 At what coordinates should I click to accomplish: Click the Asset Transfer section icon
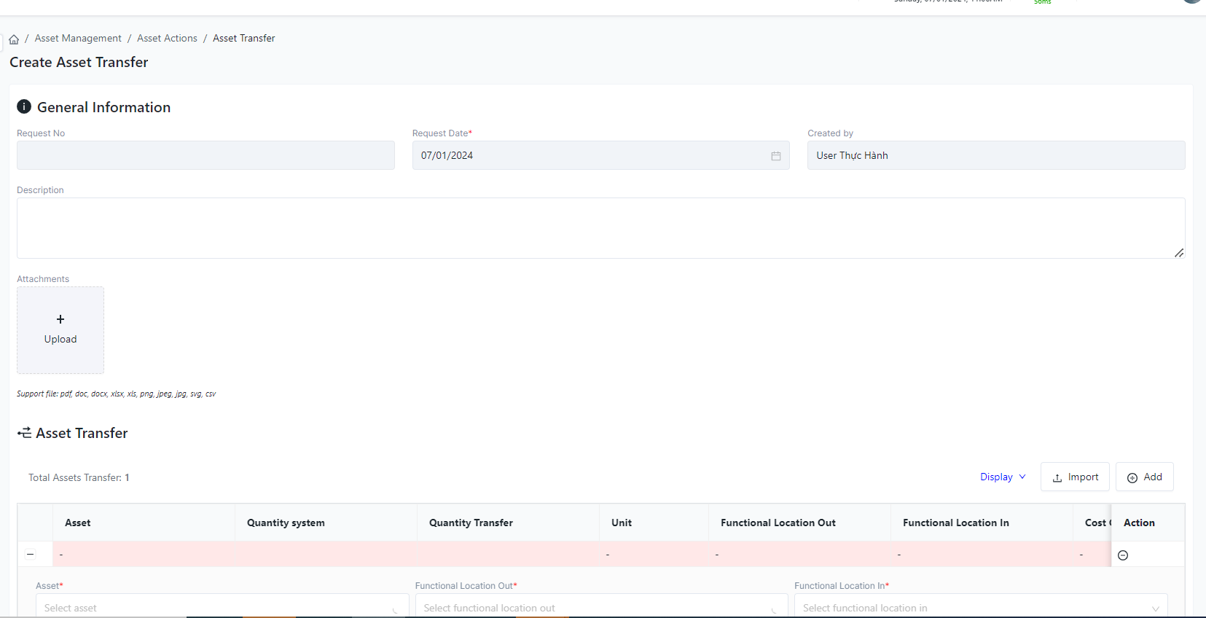25,433
